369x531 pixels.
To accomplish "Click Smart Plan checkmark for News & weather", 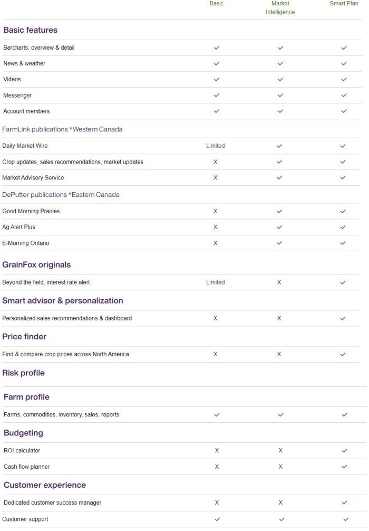I will (x=344, y=63).
